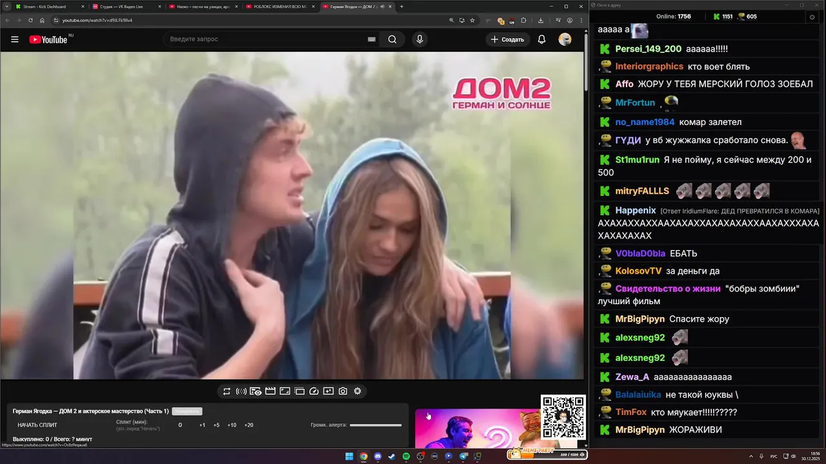Open Discord from the taskbar
Viewport: 826px width, 464px height.
click(x=378, y=456)
